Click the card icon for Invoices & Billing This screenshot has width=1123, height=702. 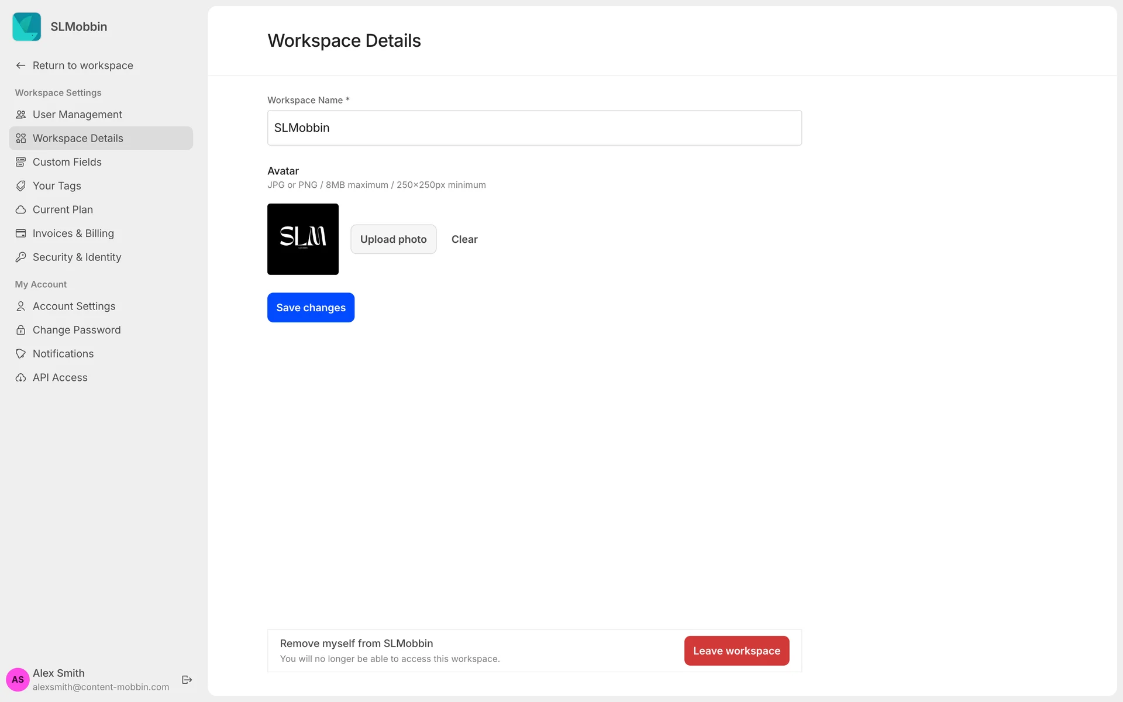[x=20, y=233]
